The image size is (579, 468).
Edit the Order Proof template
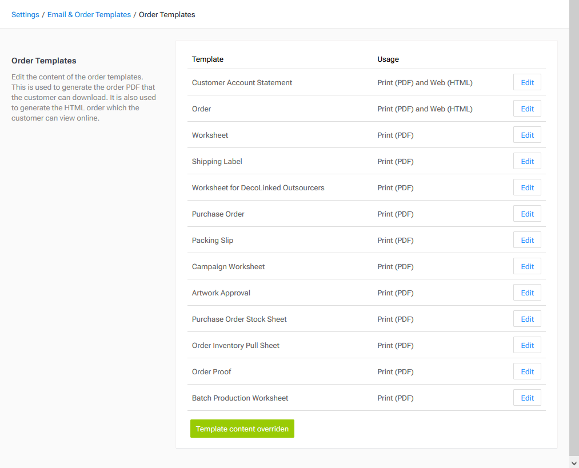526,371
